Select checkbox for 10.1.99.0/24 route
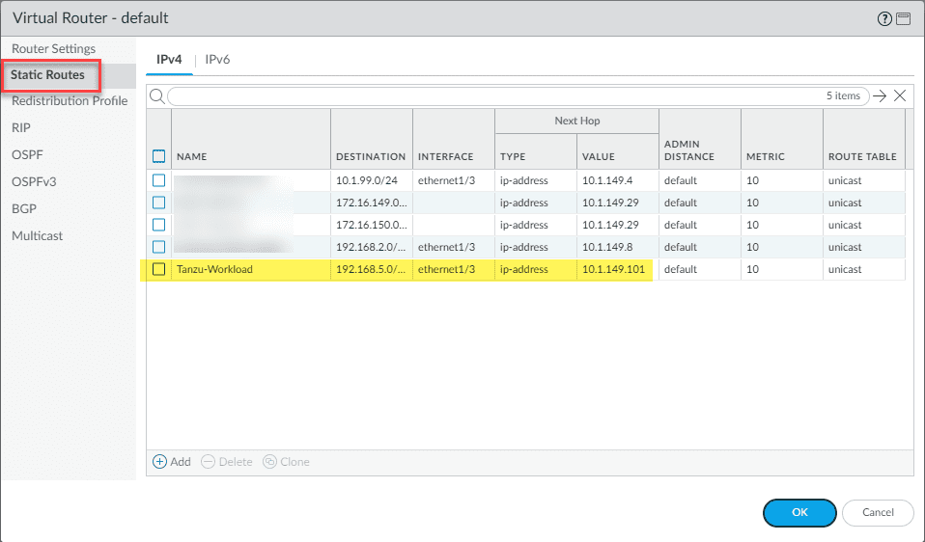Screen dimensions: 925x542 tap(159, 180)
